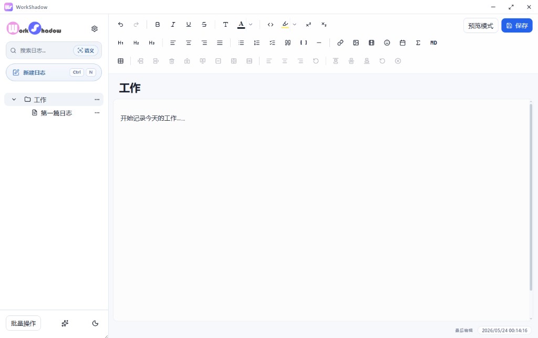538x338 pixels.
Task: Align text to the left
Action: 173,43
